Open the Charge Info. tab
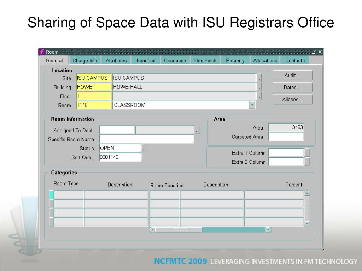The width and height of the screenshot is (362, 271). click(85, 60)
